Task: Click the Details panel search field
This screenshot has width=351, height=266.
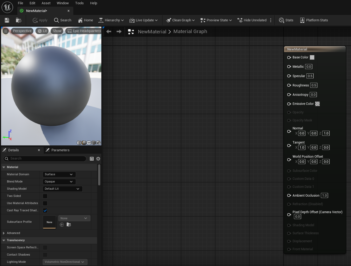Action: (x=45, y=159)
